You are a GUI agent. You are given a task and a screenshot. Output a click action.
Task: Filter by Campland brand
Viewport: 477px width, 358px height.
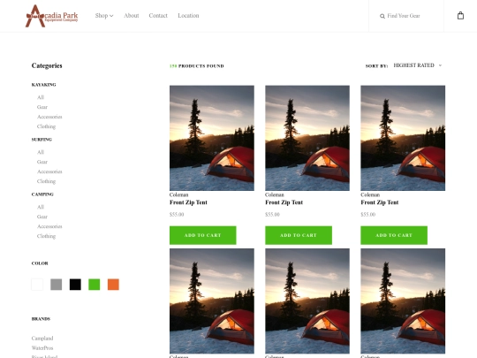[42, 339]
